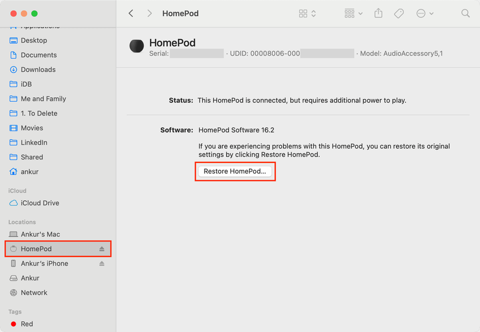480x332 pixels.
Task: Open the ellipsis action menu
Action: [425, 13]
